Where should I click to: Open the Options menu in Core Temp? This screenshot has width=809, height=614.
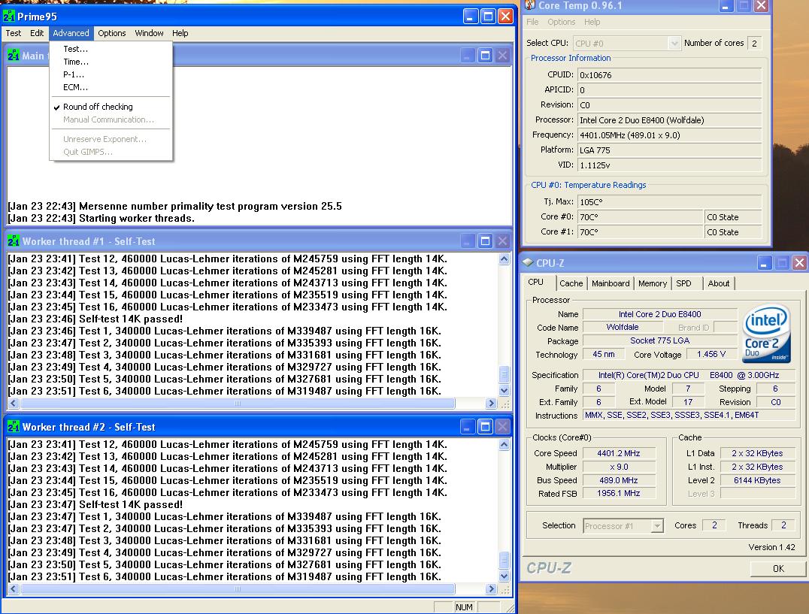tap(562, 22)
